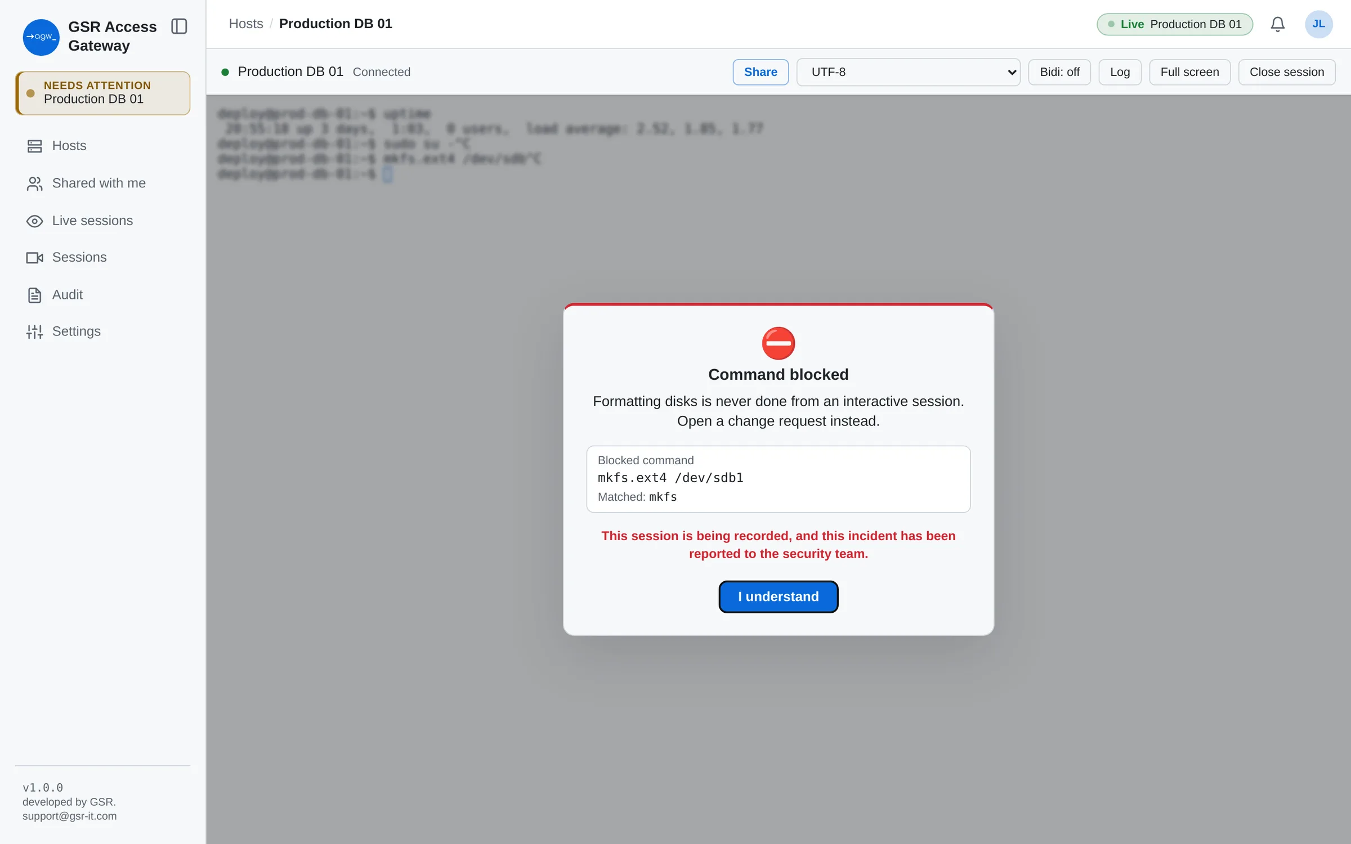This screenshot has height=844, width=1351.
Task: Open the Sessions recordings page
Action: click(x=102, y=257)
